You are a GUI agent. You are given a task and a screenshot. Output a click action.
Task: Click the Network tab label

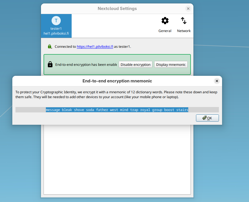coord(184,31)
